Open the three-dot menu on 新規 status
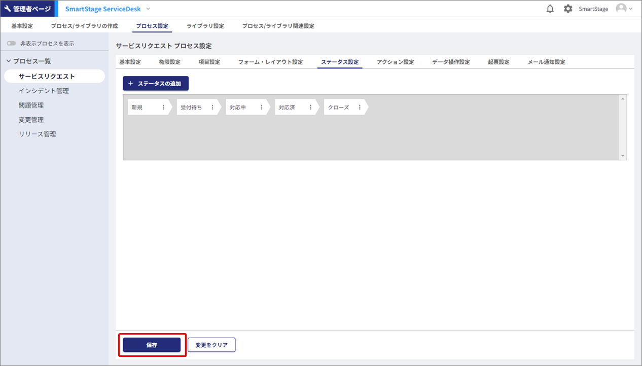 pos(163,107)
